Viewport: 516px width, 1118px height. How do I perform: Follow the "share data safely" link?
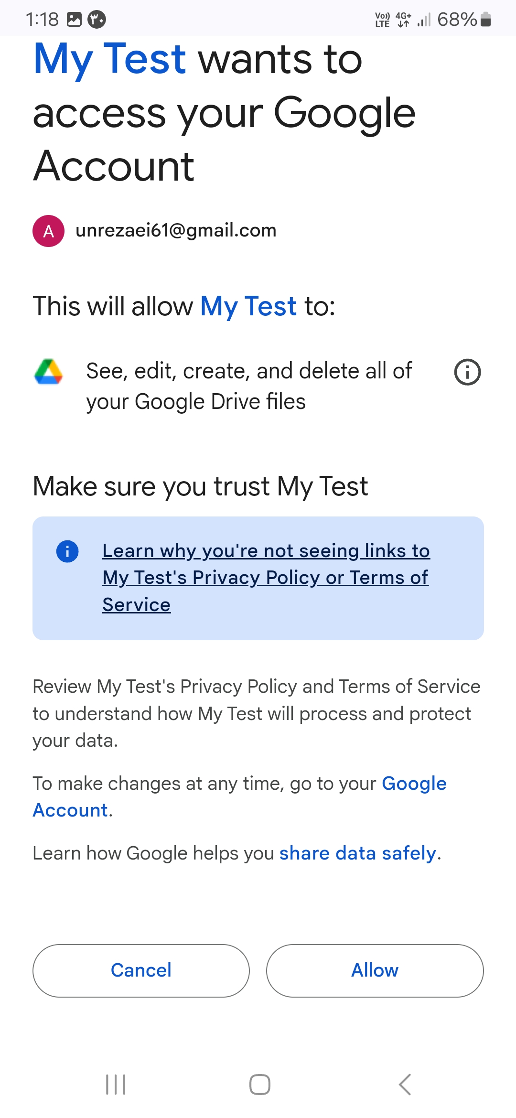358,853
